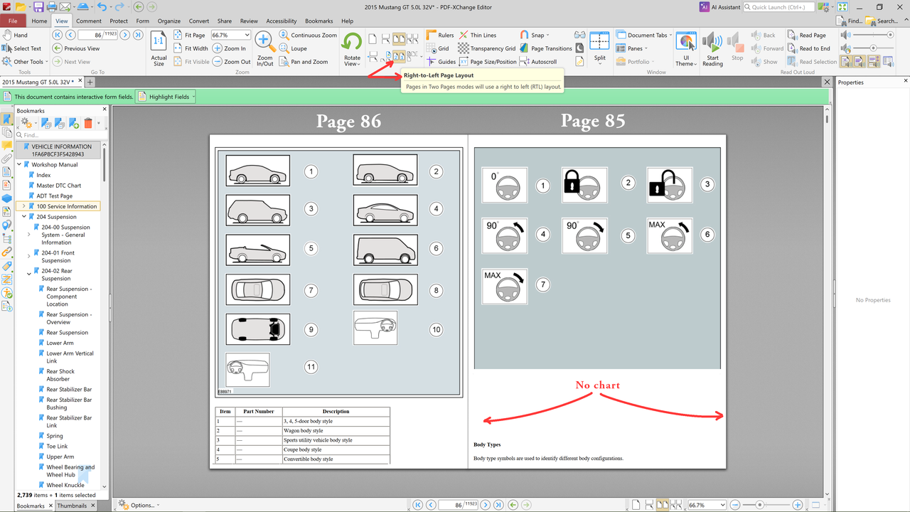Select the Rear Shock Absorber bookmark
This screenshot has height=512, width=910.
click(x=60, y=375)
